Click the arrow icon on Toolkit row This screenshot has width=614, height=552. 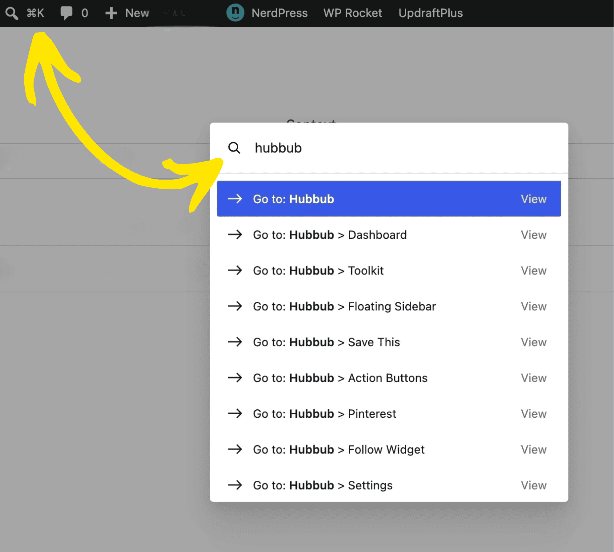click(x=235, y=270)
